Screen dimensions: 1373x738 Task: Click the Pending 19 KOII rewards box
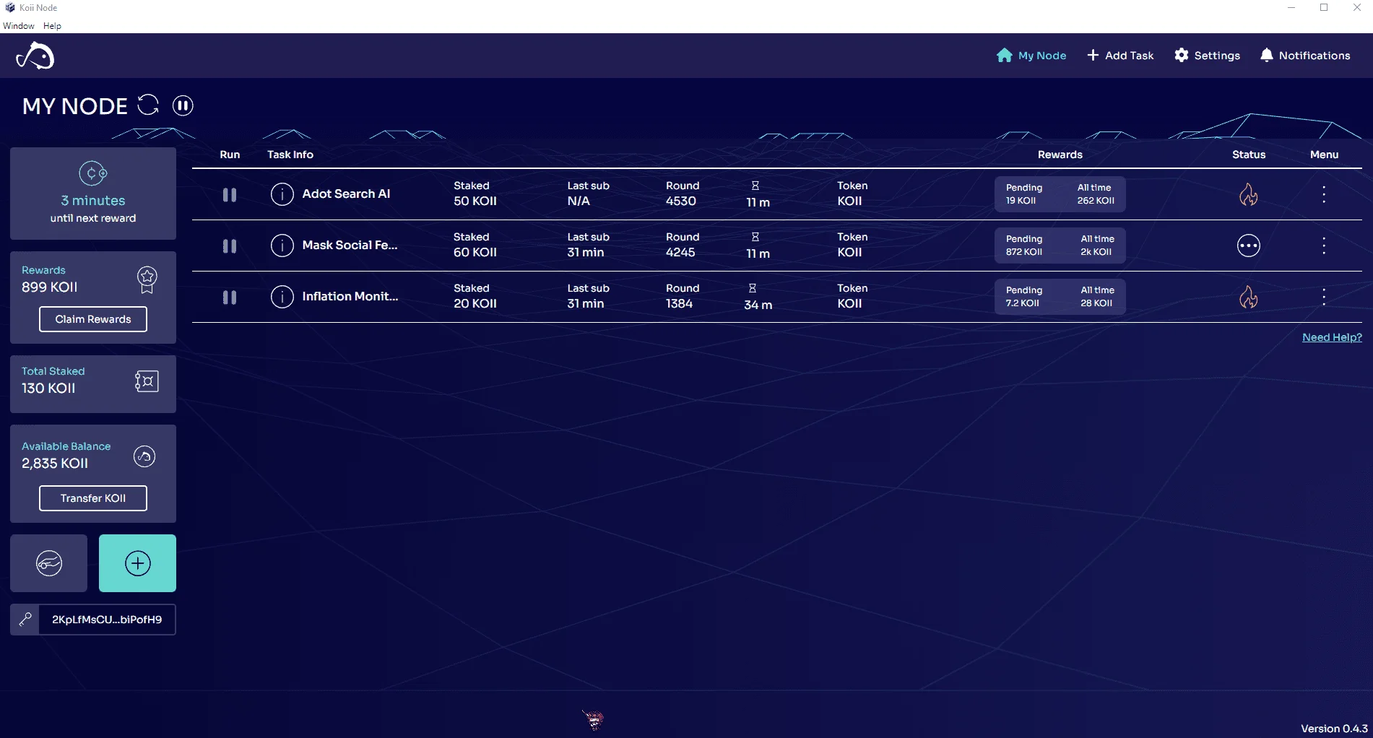coord(1060,194)
